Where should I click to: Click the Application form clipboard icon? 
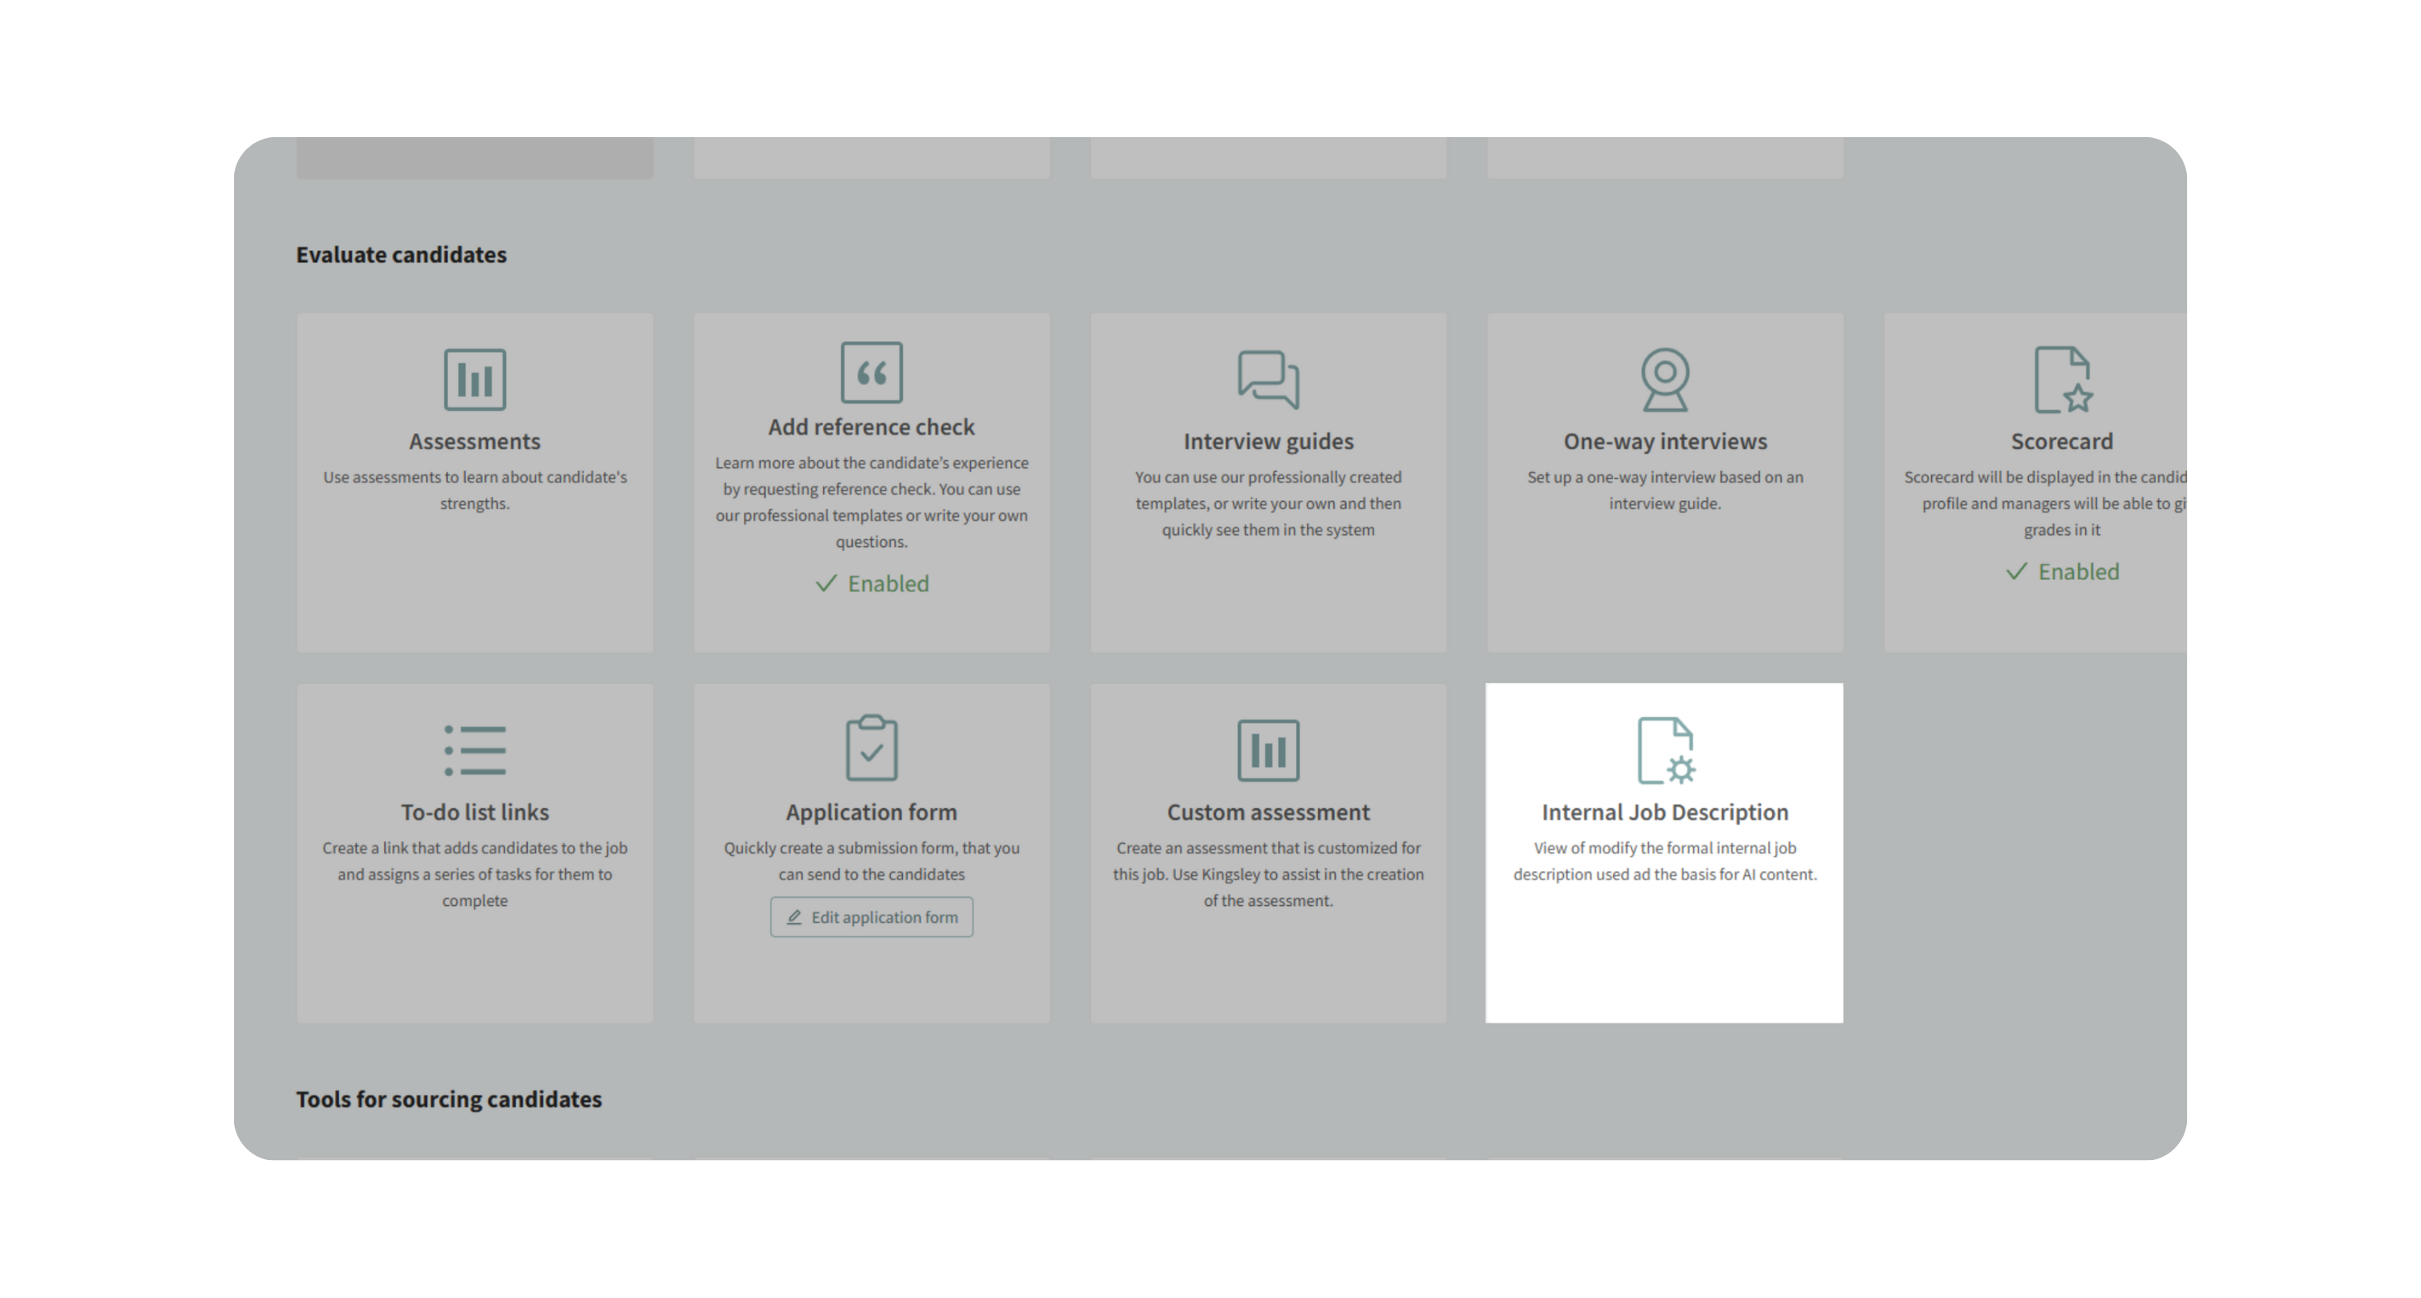pyautogui.click(x=872, y=748)
